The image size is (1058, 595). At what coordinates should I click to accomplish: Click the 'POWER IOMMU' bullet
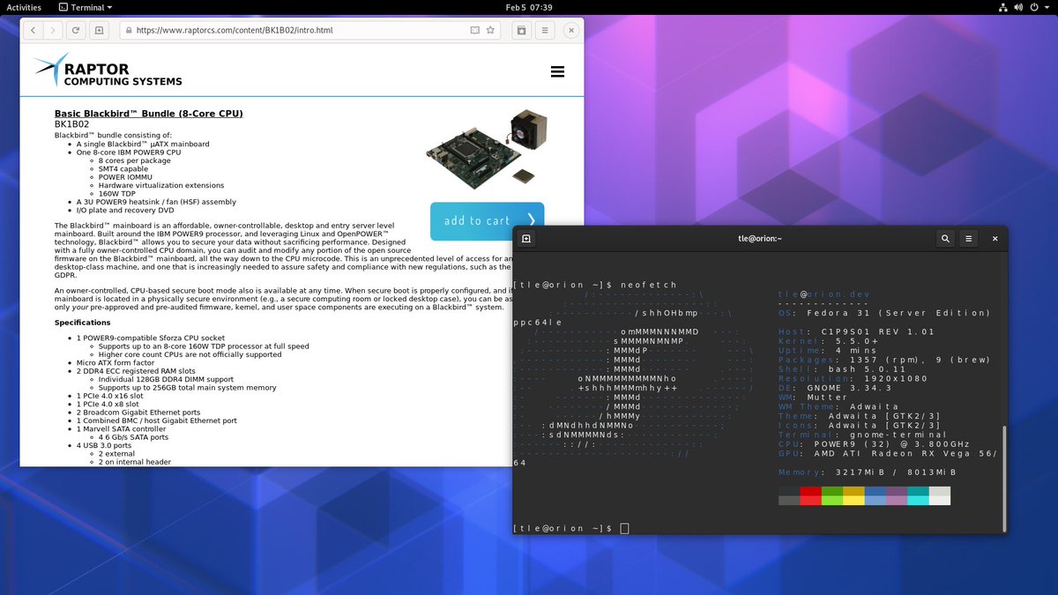tap(127, 177)
